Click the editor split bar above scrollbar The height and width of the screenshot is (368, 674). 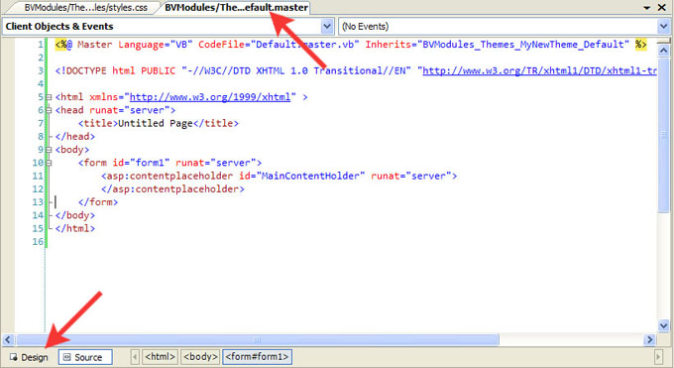[663, 41]
